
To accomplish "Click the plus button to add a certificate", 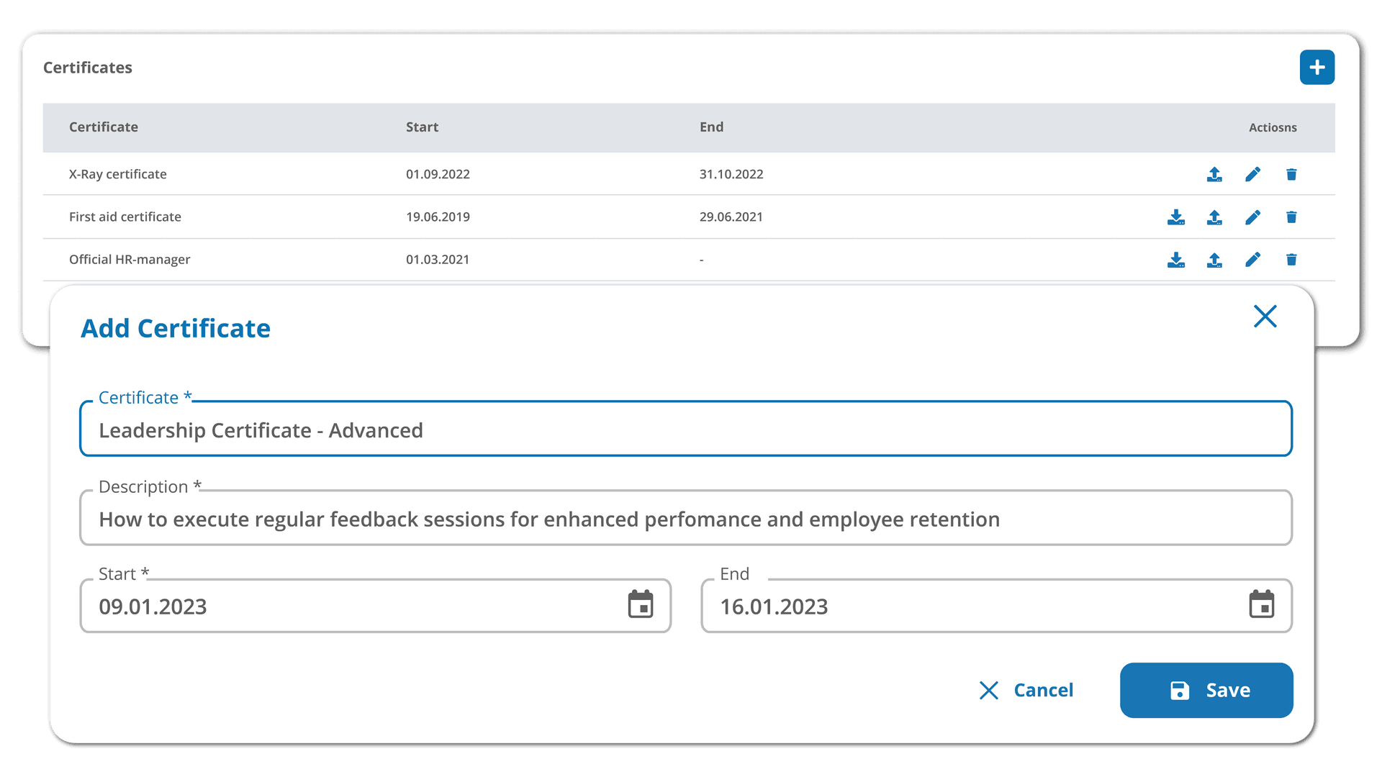I will 1316,67.
